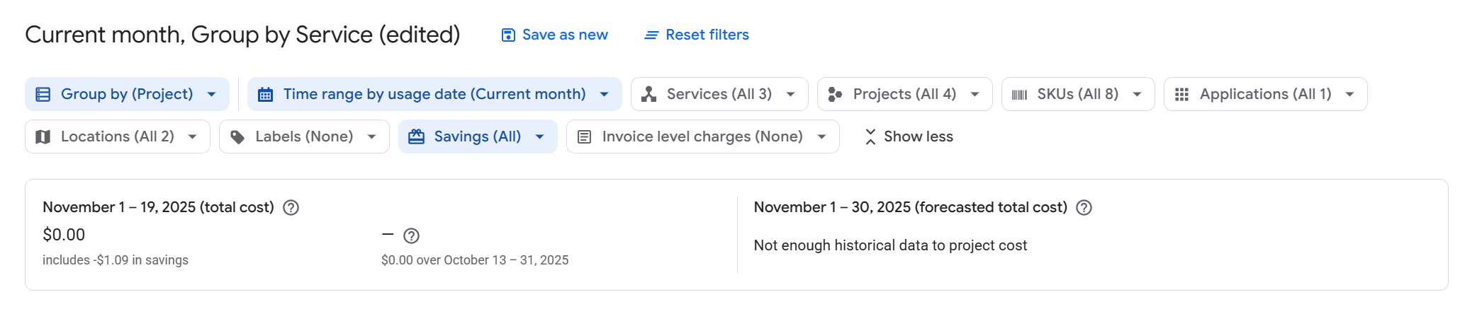
Task: Click the Save as new link text
Action: point(565,35)
